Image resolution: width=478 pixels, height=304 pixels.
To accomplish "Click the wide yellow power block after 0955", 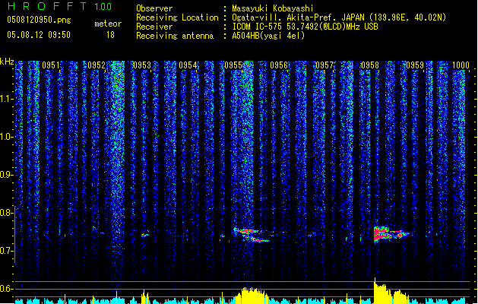I will pyautogui.click(x=252, y=295).
